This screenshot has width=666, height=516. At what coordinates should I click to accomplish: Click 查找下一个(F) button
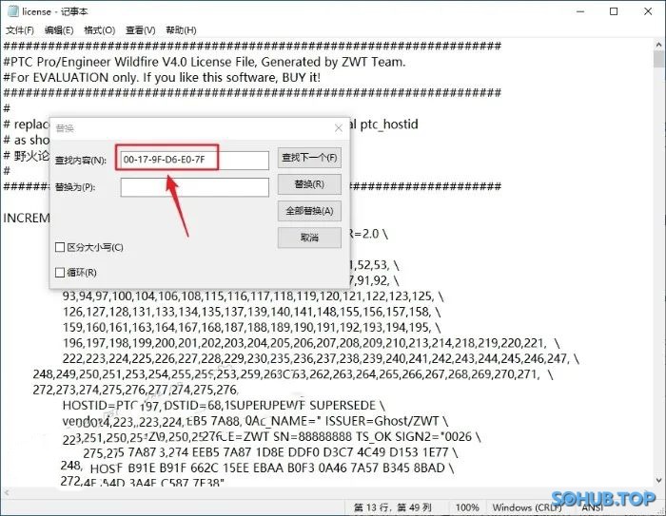(x=309, y=158)
